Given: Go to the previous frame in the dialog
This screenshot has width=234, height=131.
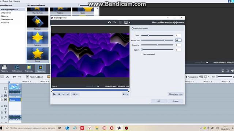Looking at the screenshot, I should pyautogui.click(x=63, y=94).
